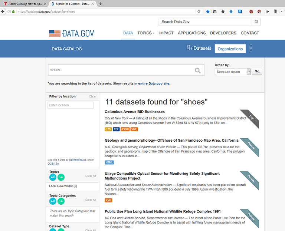Open the Datasets breadcrumb link
The image size is (285, 231).
pyautogui.click(x=202, y=48)
